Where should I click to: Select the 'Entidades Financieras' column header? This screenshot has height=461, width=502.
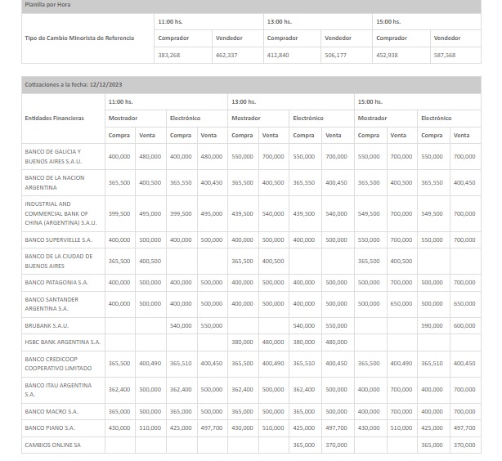55,119
